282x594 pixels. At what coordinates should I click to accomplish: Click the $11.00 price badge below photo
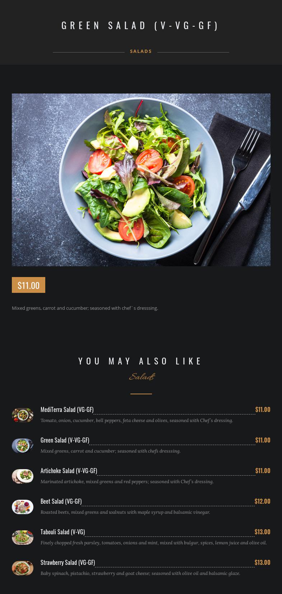(28, 285)
